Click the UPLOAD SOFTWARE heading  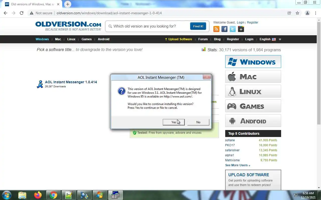(x=249, y=175)
